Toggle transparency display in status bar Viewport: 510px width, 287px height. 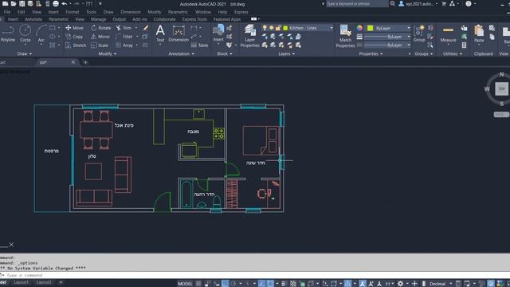[x=293, y=284]
